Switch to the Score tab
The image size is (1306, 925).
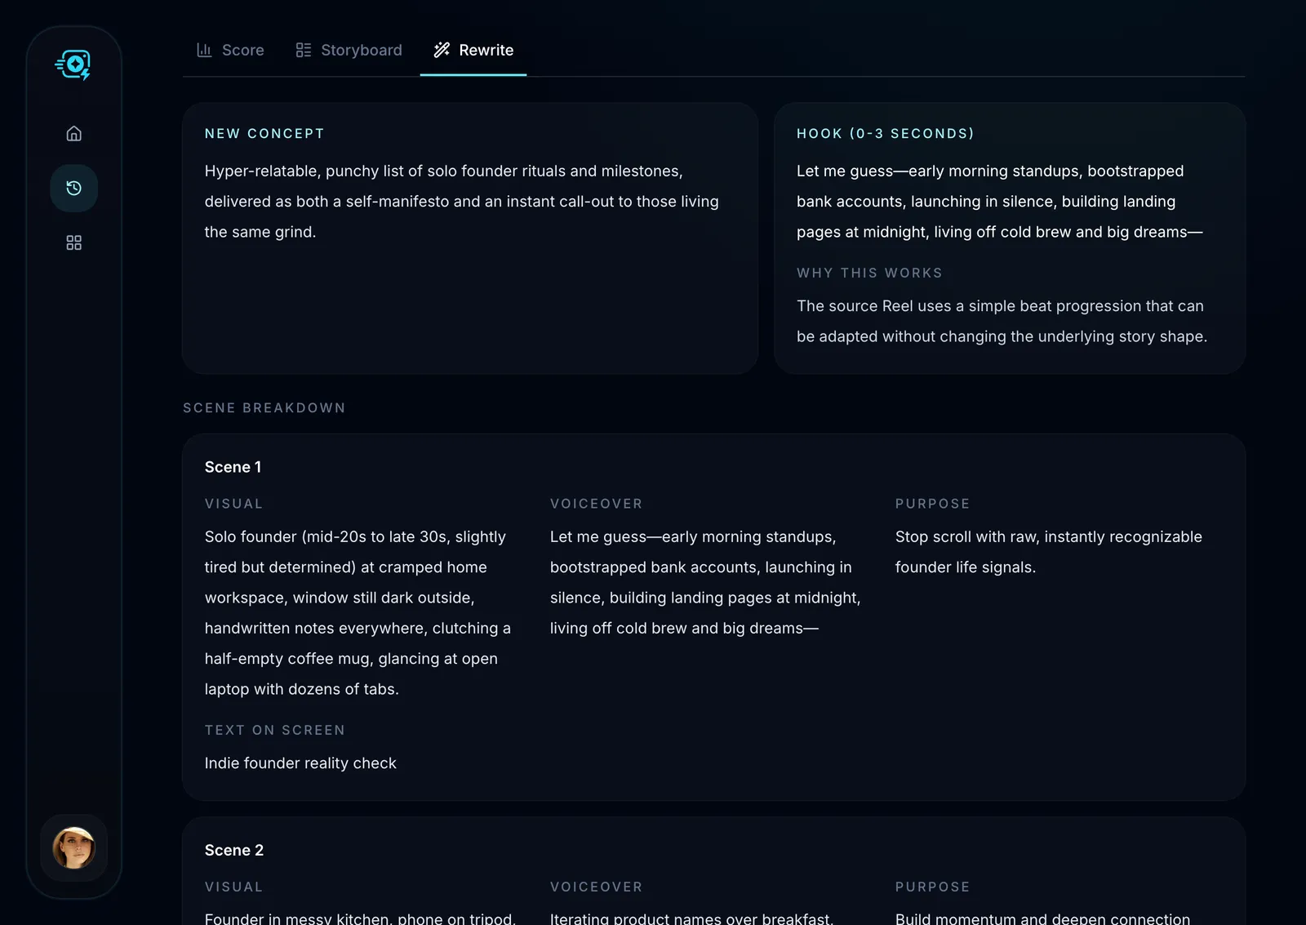[x=230, y=50]
